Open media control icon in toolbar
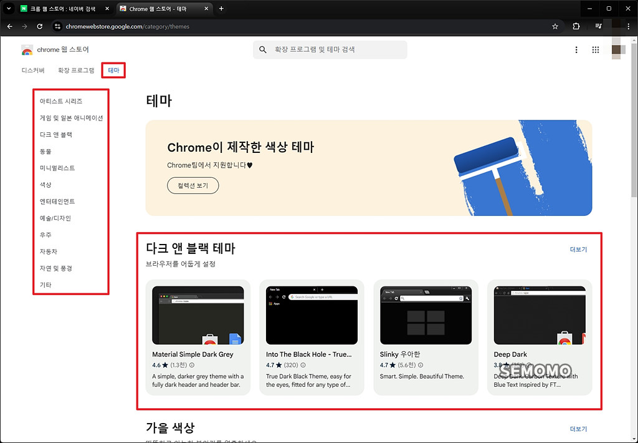 598,26
